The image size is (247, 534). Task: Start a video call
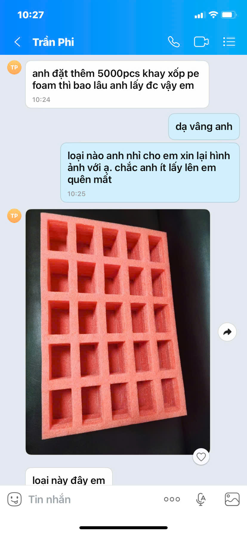(x=201, y=42)
